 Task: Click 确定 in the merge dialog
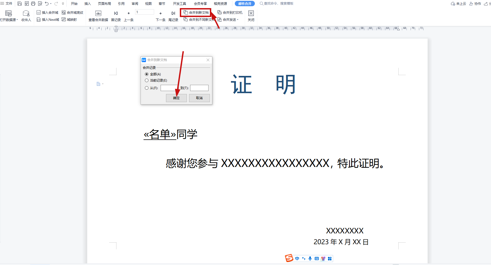click(176, 98)
